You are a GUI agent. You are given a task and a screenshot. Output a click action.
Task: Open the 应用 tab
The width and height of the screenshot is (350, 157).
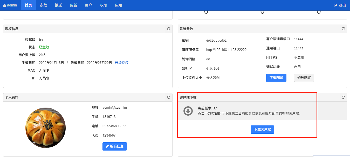pyautogui.click(x=119, y=5)
